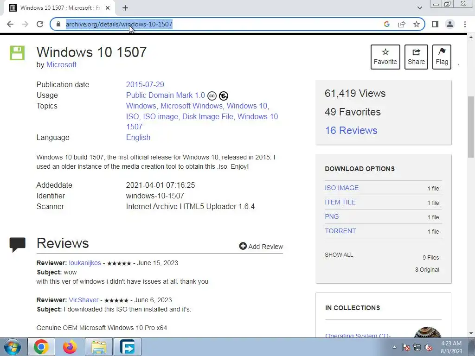Open the Disk Image File topic link

click(208, 116)
